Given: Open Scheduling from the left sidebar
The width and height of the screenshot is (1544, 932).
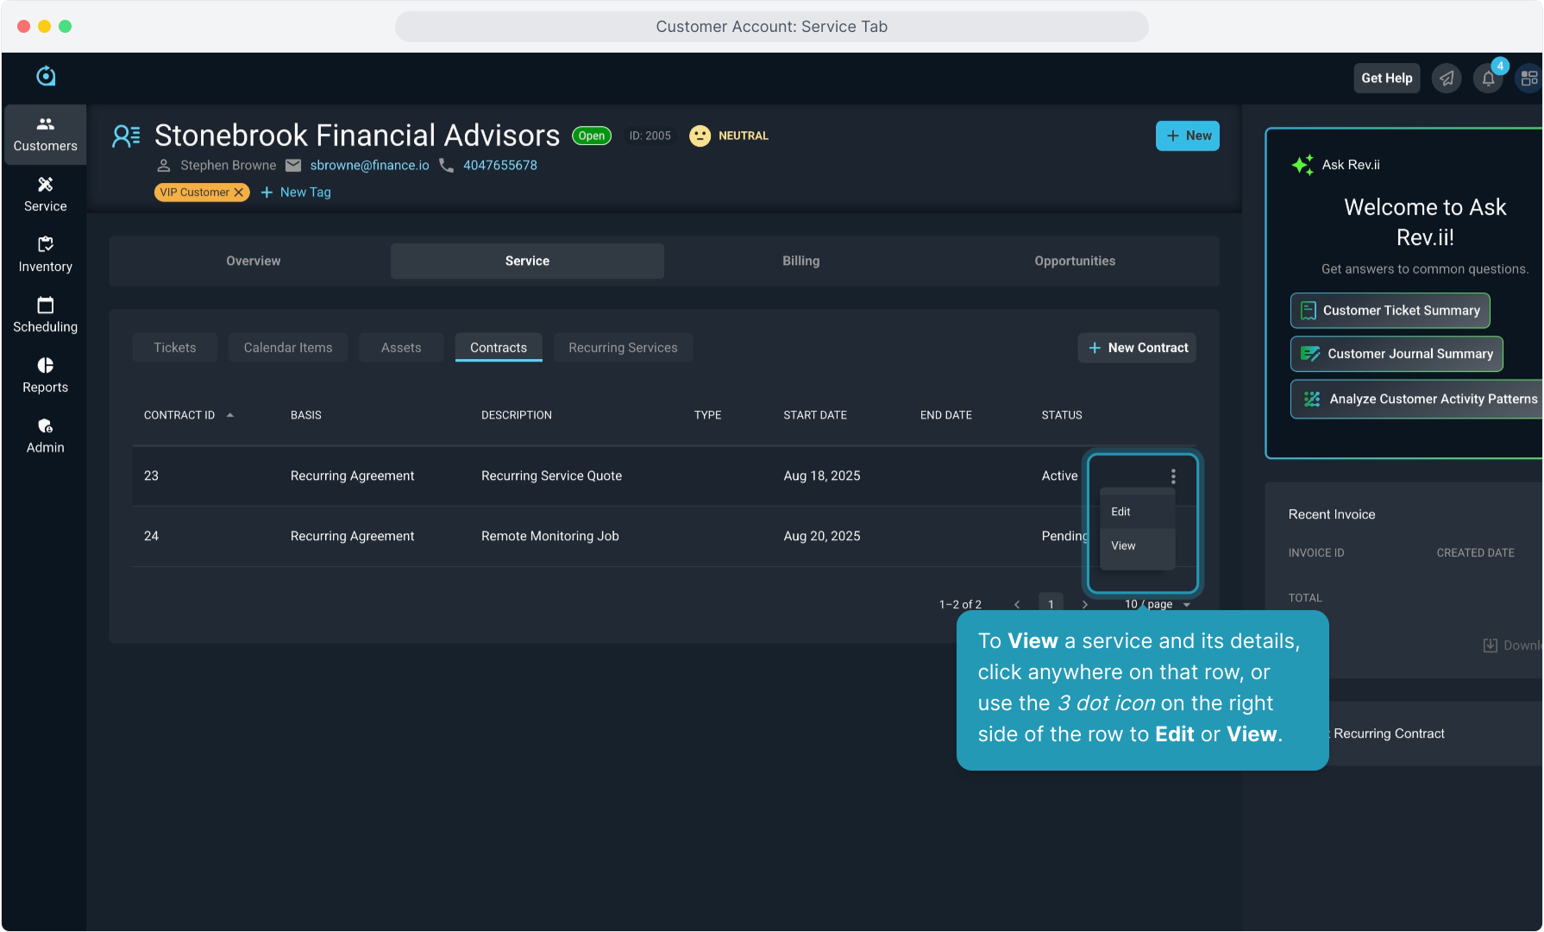Looking at the screenshot, I should [x=45, y=315].
